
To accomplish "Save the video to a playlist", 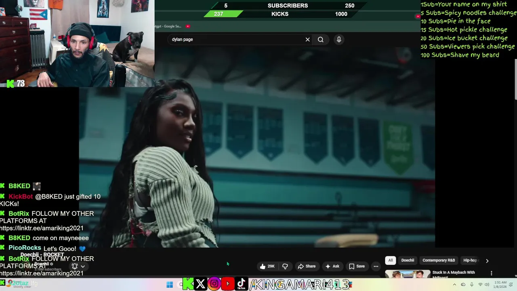I will click(x=357, y=266).
